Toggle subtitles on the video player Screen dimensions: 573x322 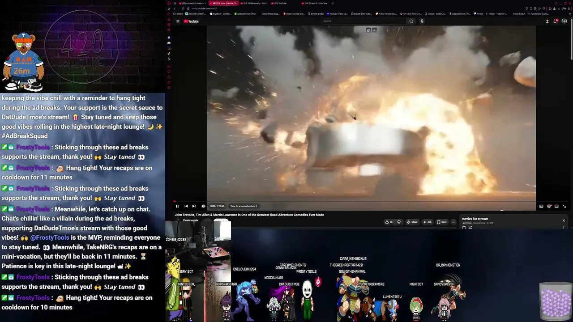(541, 206)
